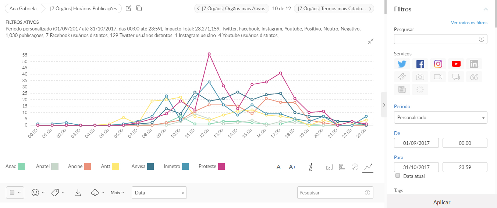This screenshot has width=497, height=208.
Task: Switch to the line chart view
Action: [x=368, y=167]
